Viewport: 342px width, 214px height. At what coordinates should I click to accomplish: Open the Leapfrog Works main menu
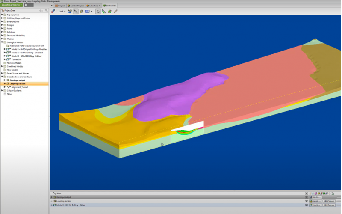12,5
